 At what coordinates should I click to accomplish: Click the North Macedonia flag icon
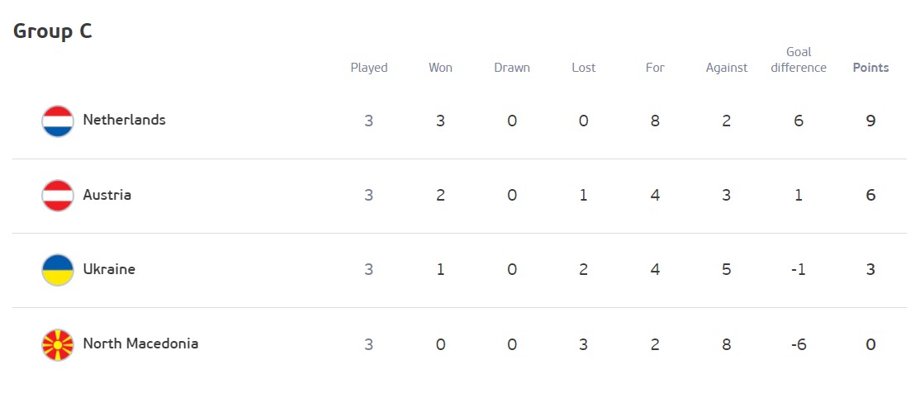tap(58, 344)
